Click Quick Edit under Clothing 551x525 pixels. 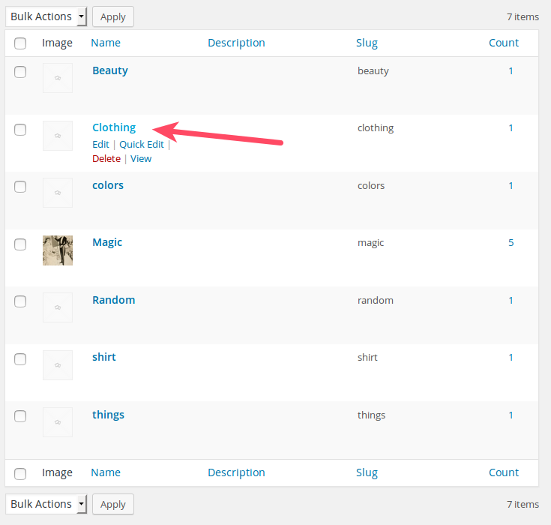pyautogui.click(x=142, y=145)
